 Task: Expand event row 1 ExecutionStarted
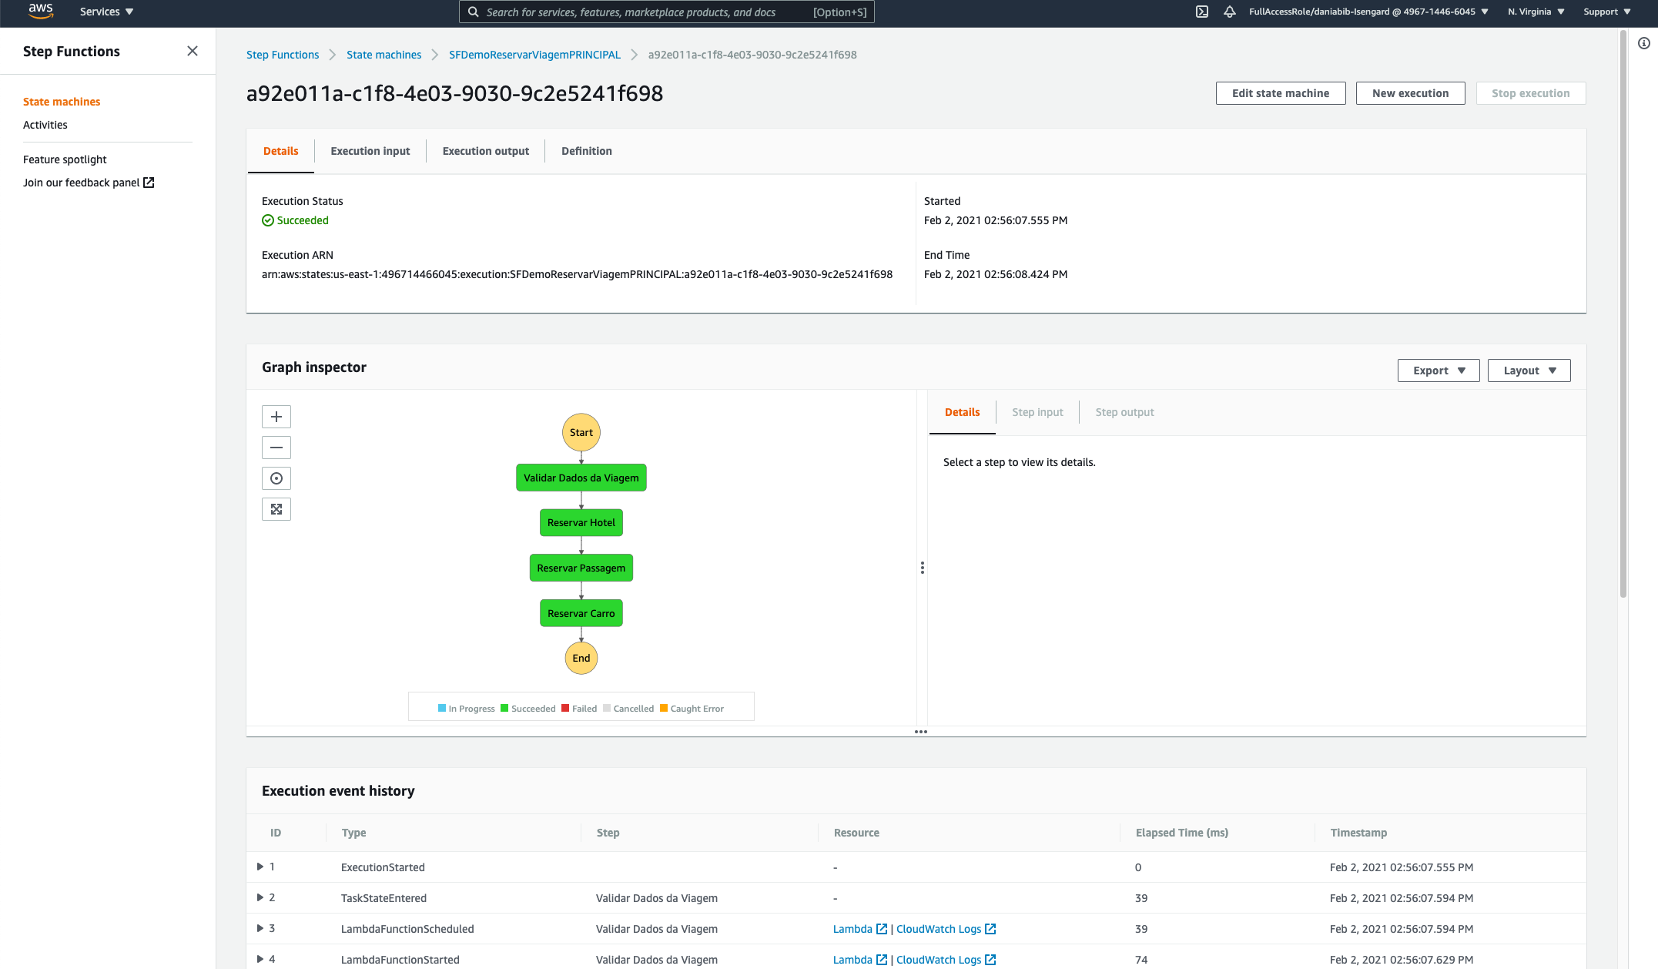(260, 867)
